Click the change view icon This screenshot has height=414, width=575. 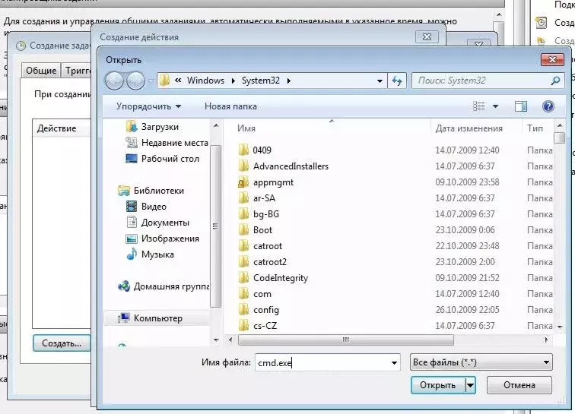[479, 106]
